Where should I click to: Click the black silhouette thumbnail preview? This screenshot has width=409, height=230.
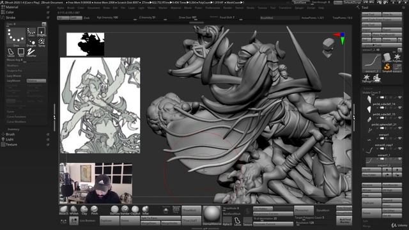[x=85, y=44]
